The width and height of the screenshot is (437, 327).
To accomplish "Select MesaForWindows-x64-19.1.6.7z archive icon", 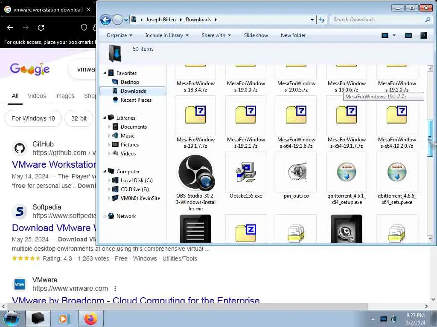I will pos(296,115).
